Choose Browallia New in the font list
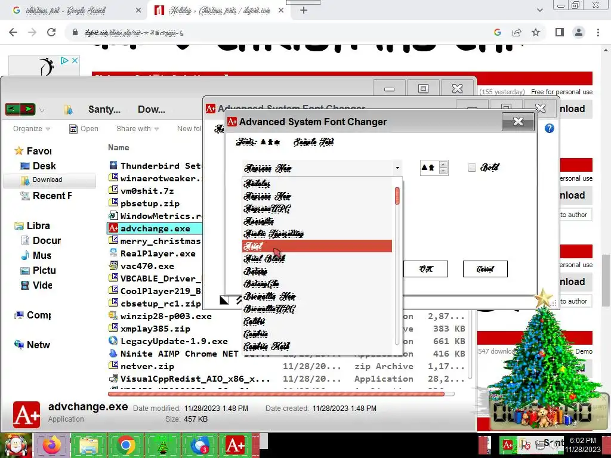 (317, 296)
